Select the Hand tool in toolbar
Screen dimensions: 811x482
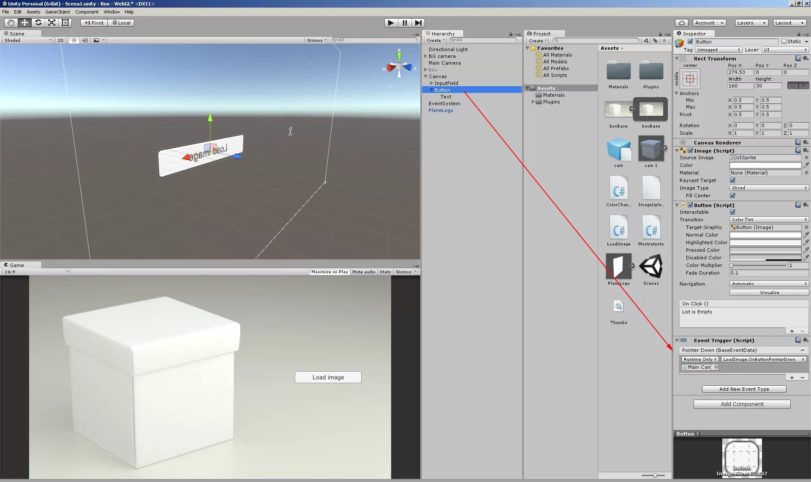coord(11,23)
